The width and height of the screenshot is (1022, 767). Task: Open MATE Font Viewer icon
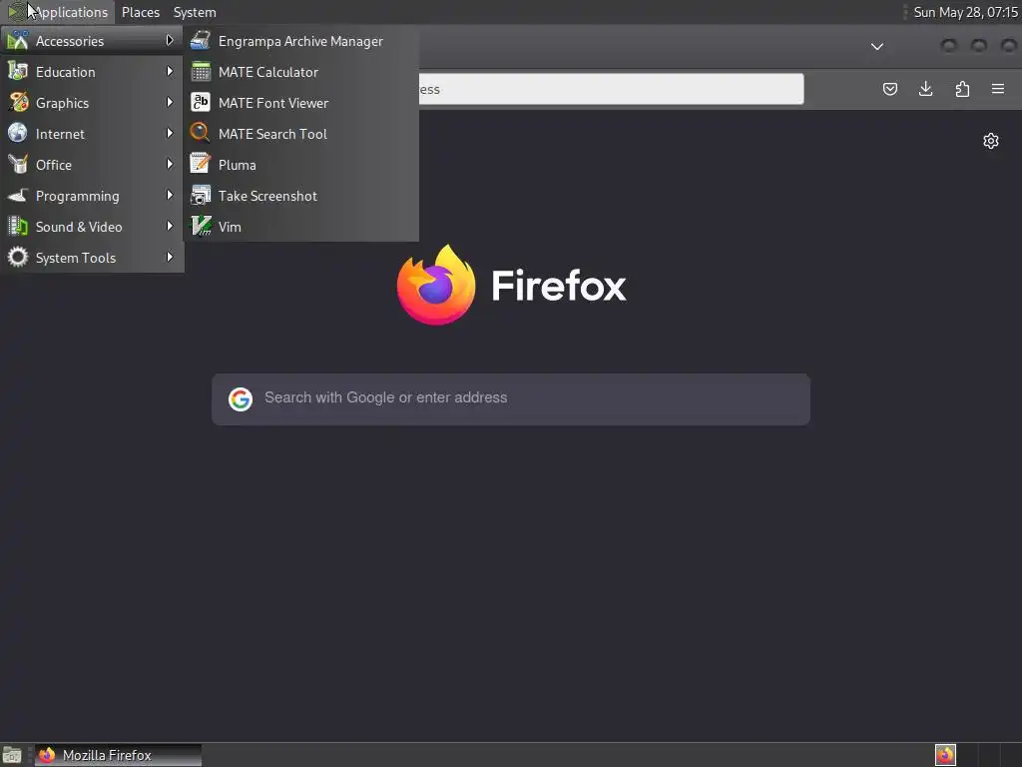[200, 103]
